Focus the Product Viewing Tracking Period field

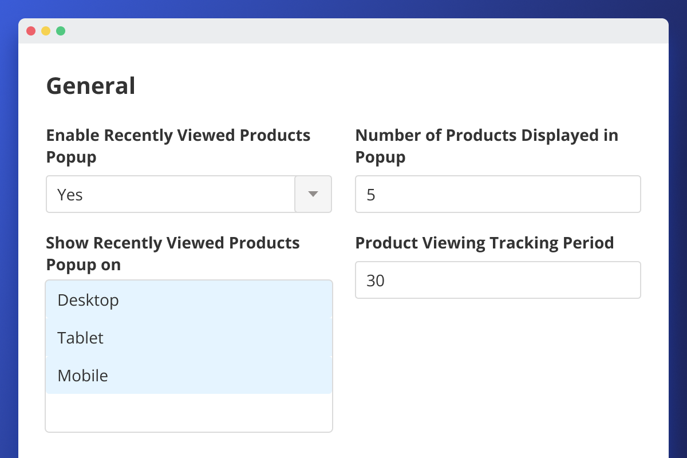pyautogui.click(x=498, y=280)
